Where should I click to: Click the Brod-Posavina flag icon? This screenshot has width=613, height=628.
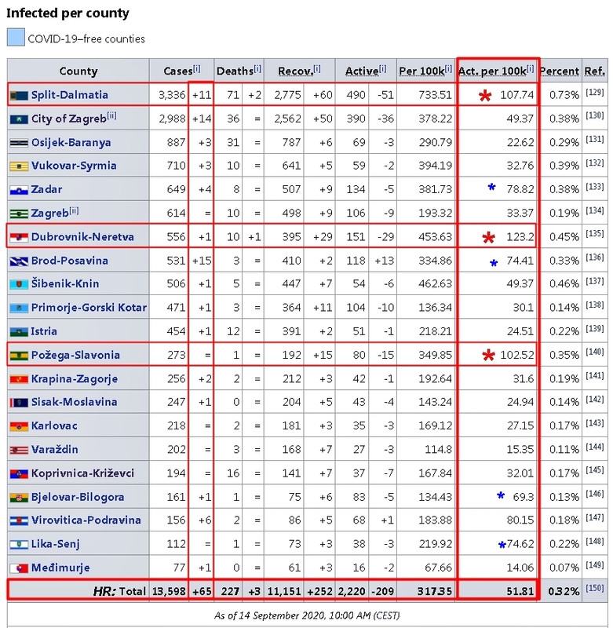(x=19, y=261)
